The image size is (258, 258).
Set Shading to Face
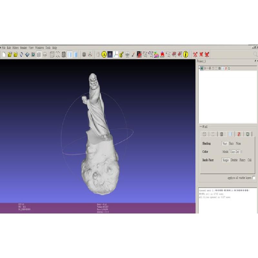231,144
